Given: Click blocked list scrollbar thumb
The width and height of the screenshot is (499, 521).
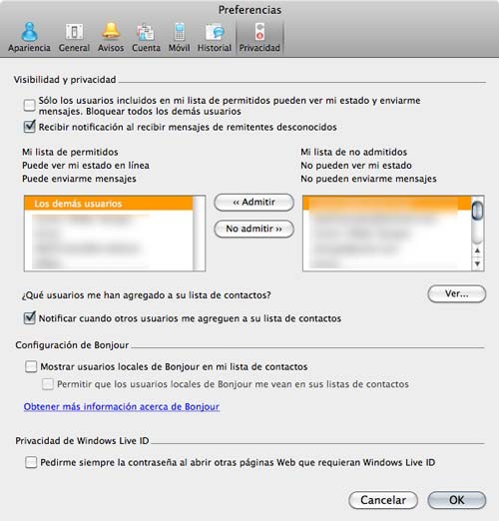Looking at the screenshot, I should click(x=477, y=211).
